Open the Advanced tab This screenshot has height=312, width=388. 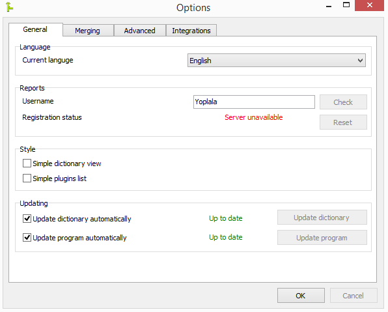(x=139, y=31)
